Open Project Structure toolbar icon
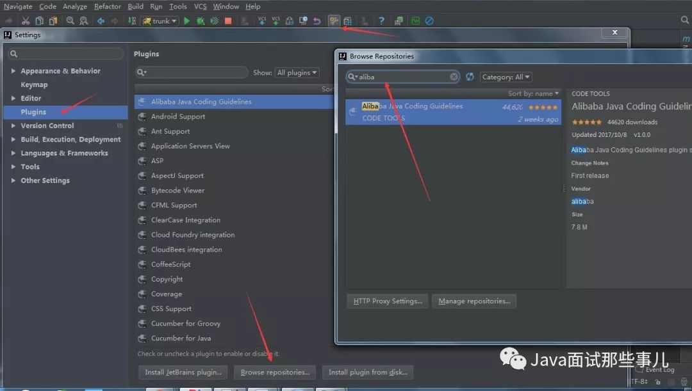The width and height of the screenshot is (692, 391). [348, 20]
